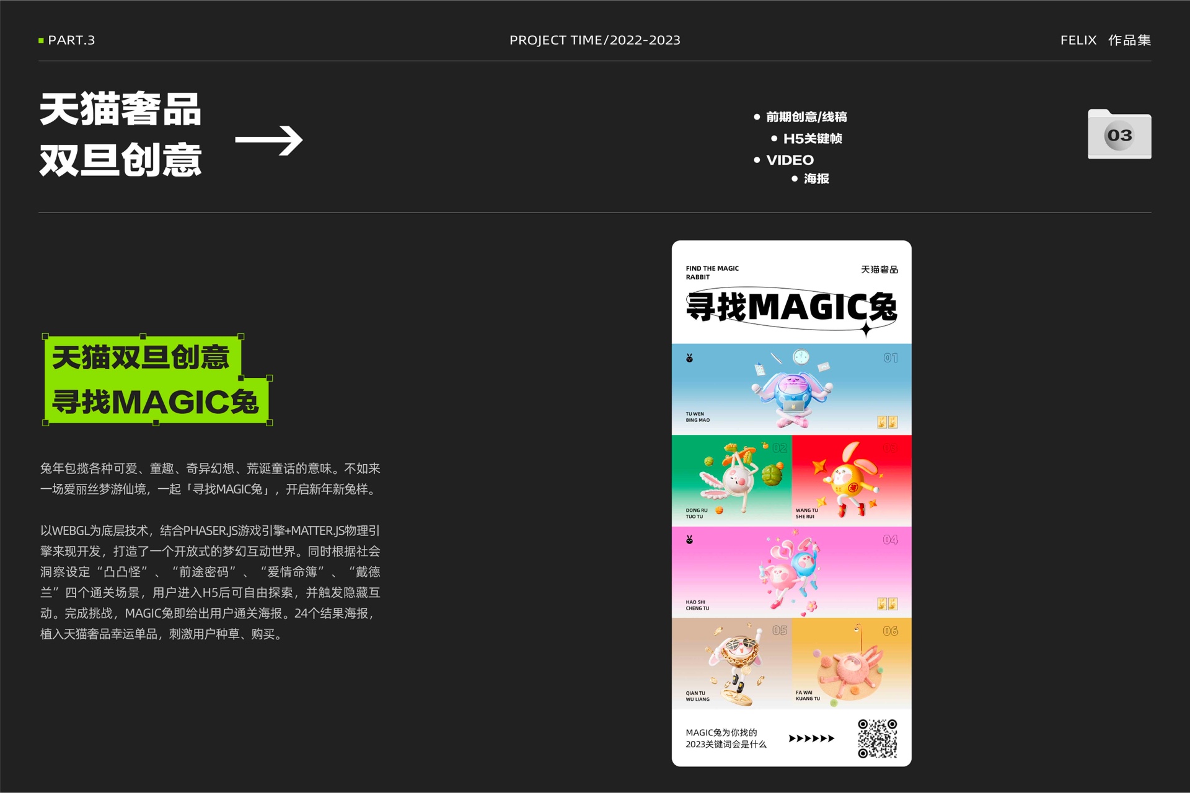Click the white right-pointing arrow

[269, 140]
